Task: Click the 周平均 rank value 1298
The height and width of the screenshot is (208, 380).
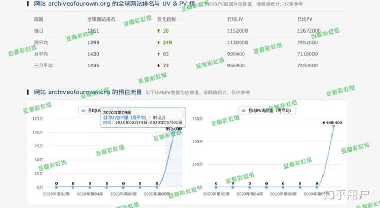Action: (93, 43)
